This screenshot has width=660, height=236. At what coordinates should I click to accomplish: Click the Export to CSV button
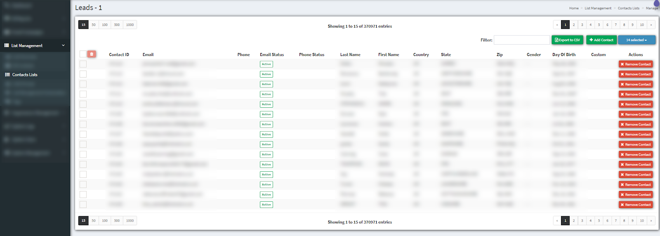567,40
